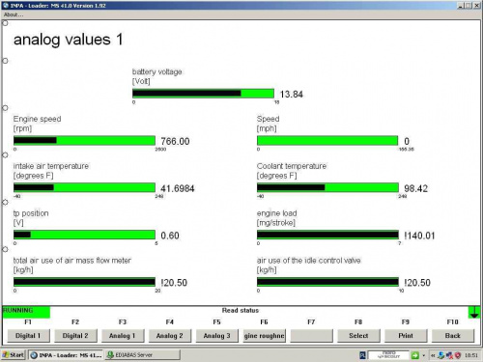The height and width of the screenshot is (362, 483).
Task: Show the Analog 3 values
Action: coord(216,336)
